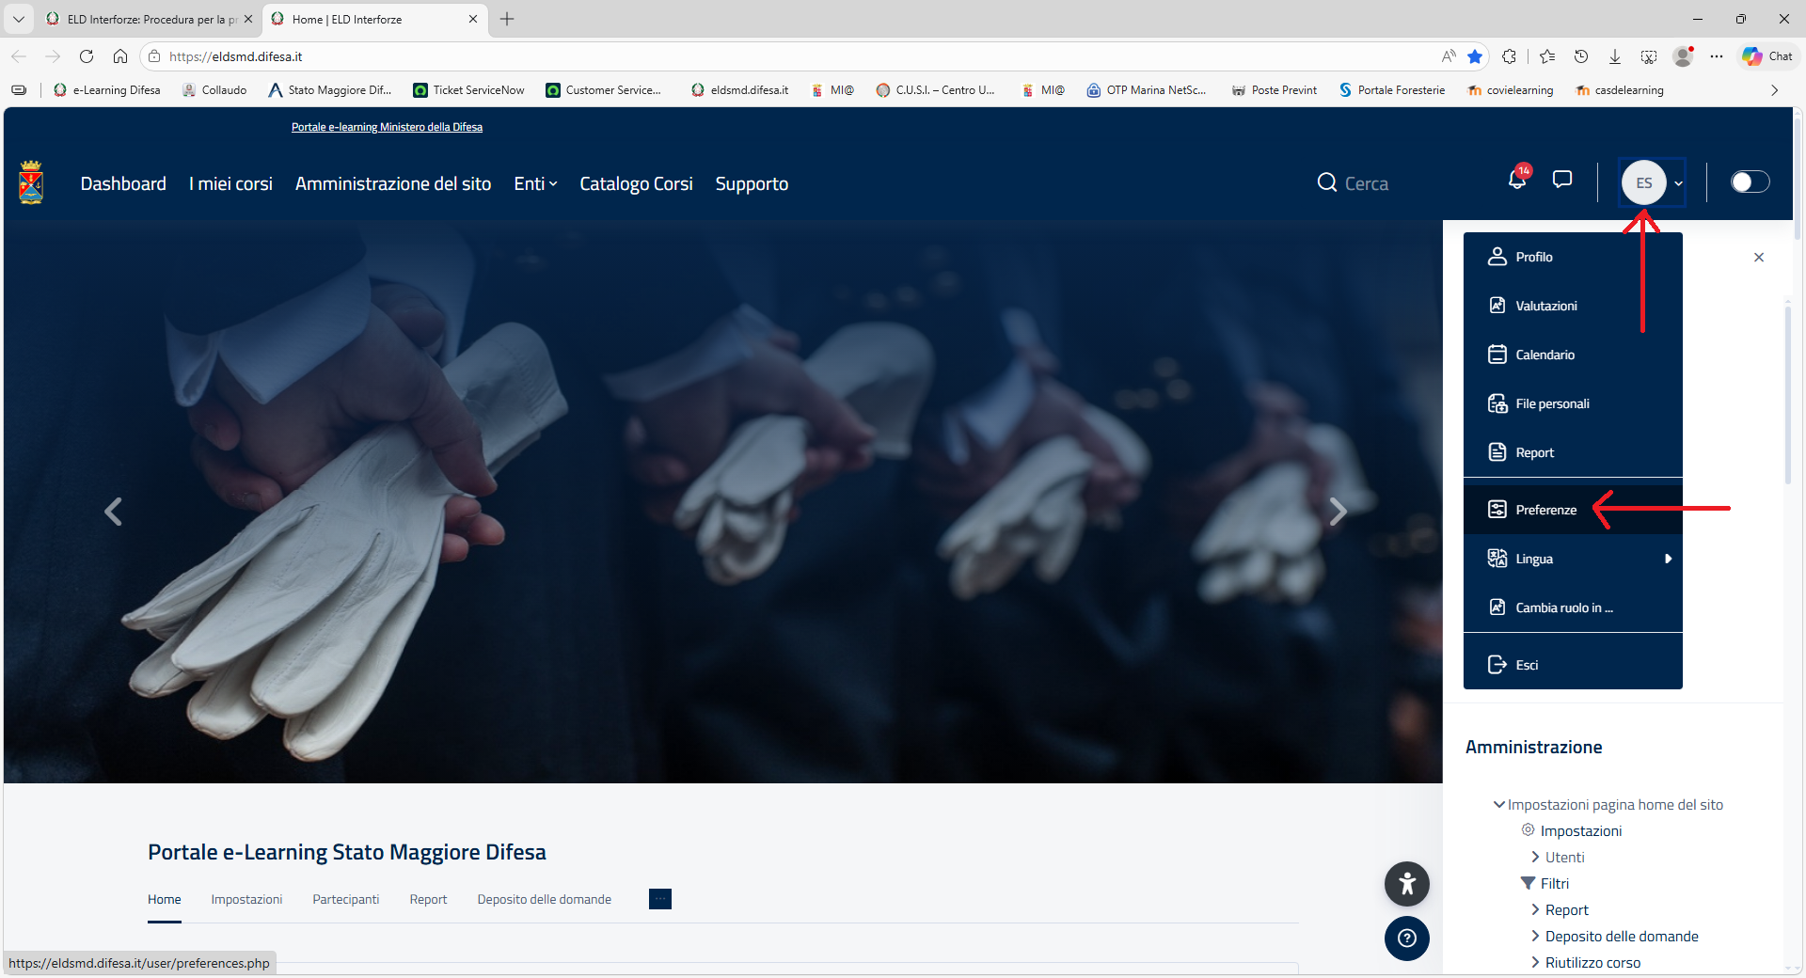Click the favorite star in the address bar

1475,56
